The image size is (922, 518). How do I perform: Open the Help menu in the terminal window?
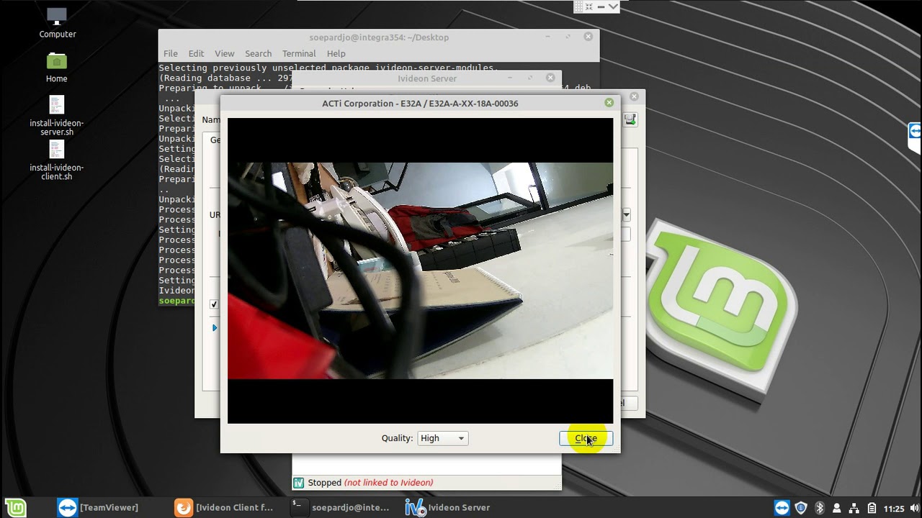point(336,53)
